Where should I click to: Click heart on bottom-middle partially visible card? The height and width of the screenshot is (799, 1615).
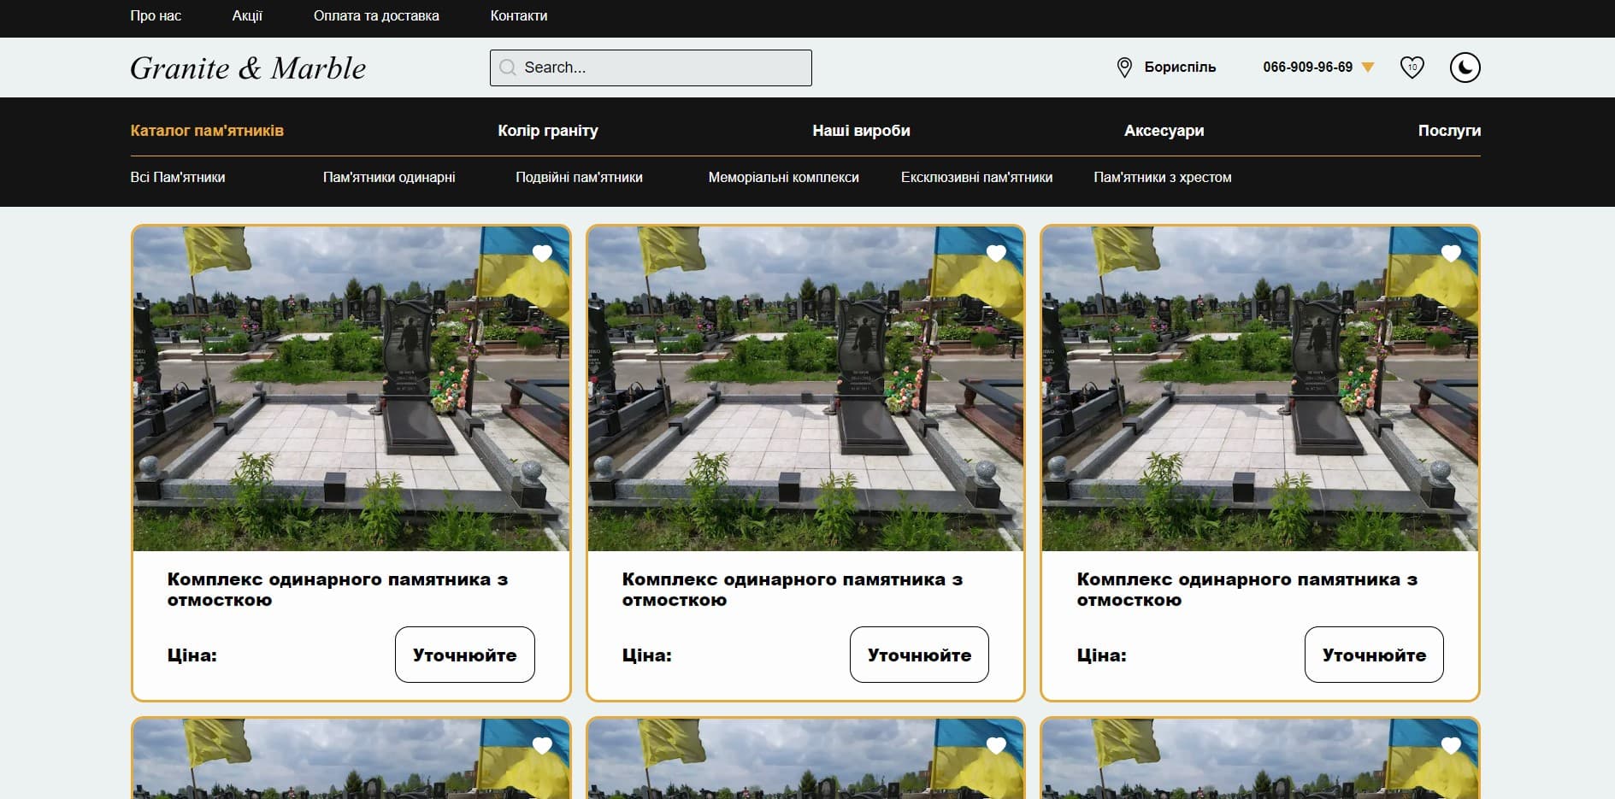tap(996, 745)
